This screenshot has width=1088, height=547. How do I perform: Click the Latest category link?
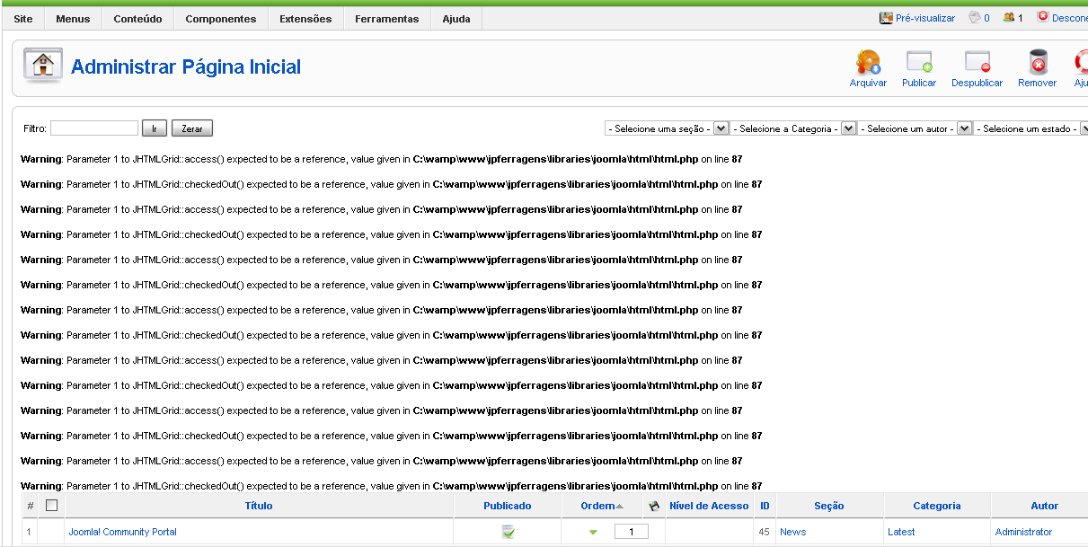(x=901, y=532)
